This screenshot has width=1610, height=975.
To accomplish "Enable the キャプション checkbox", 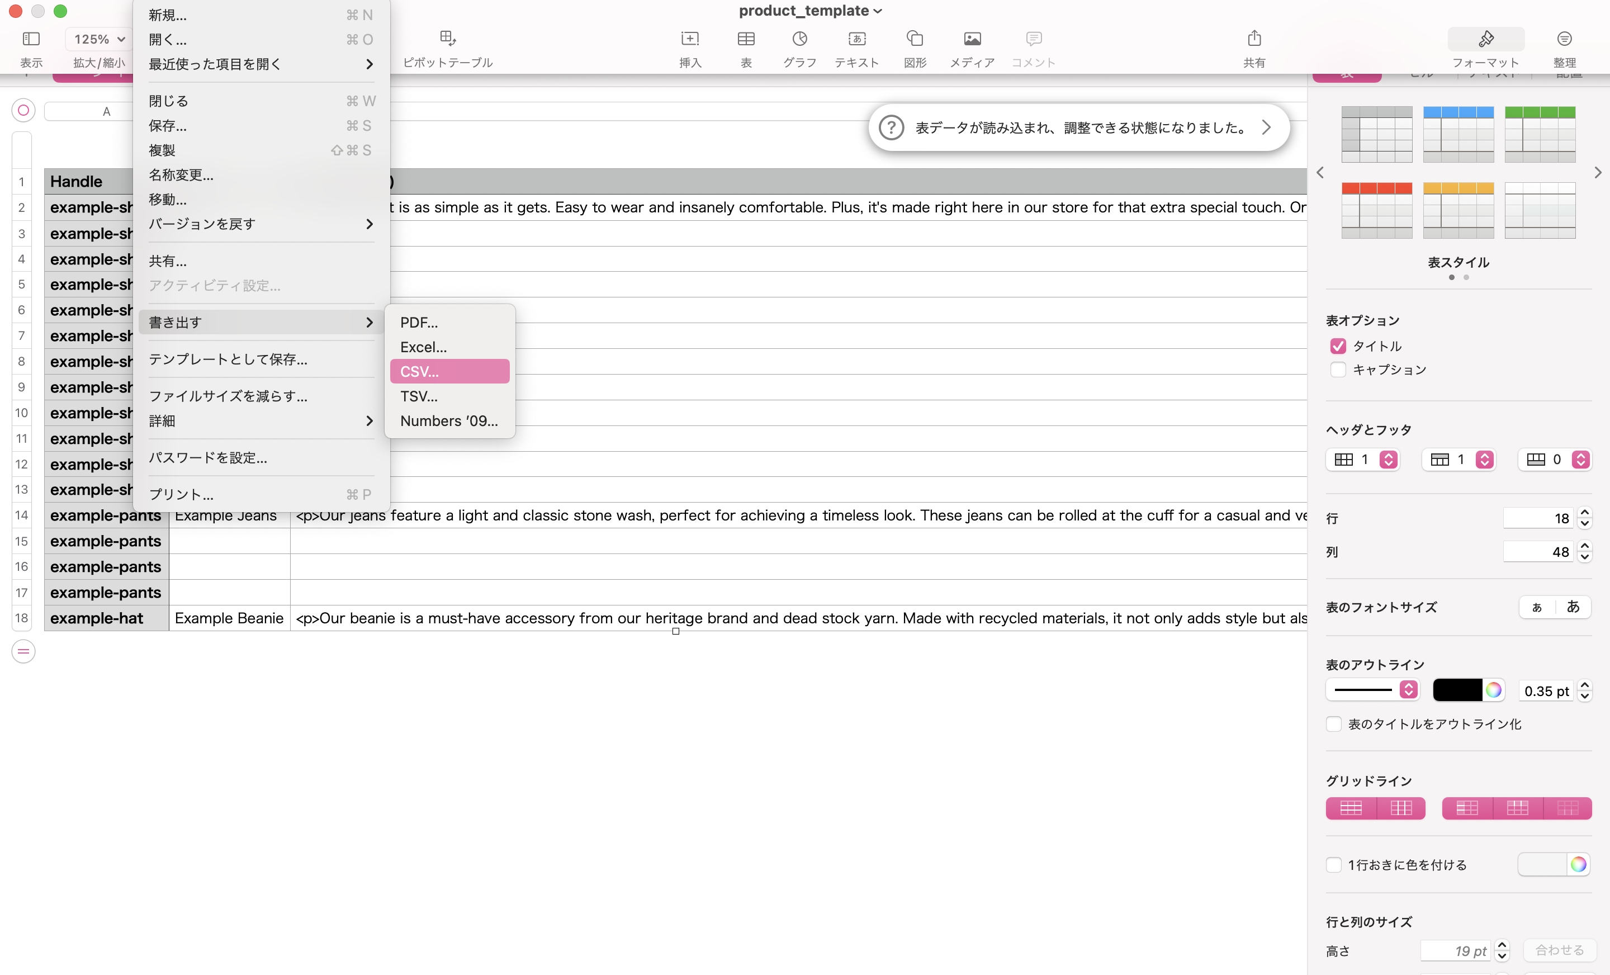I will [x=1338, y=370].
